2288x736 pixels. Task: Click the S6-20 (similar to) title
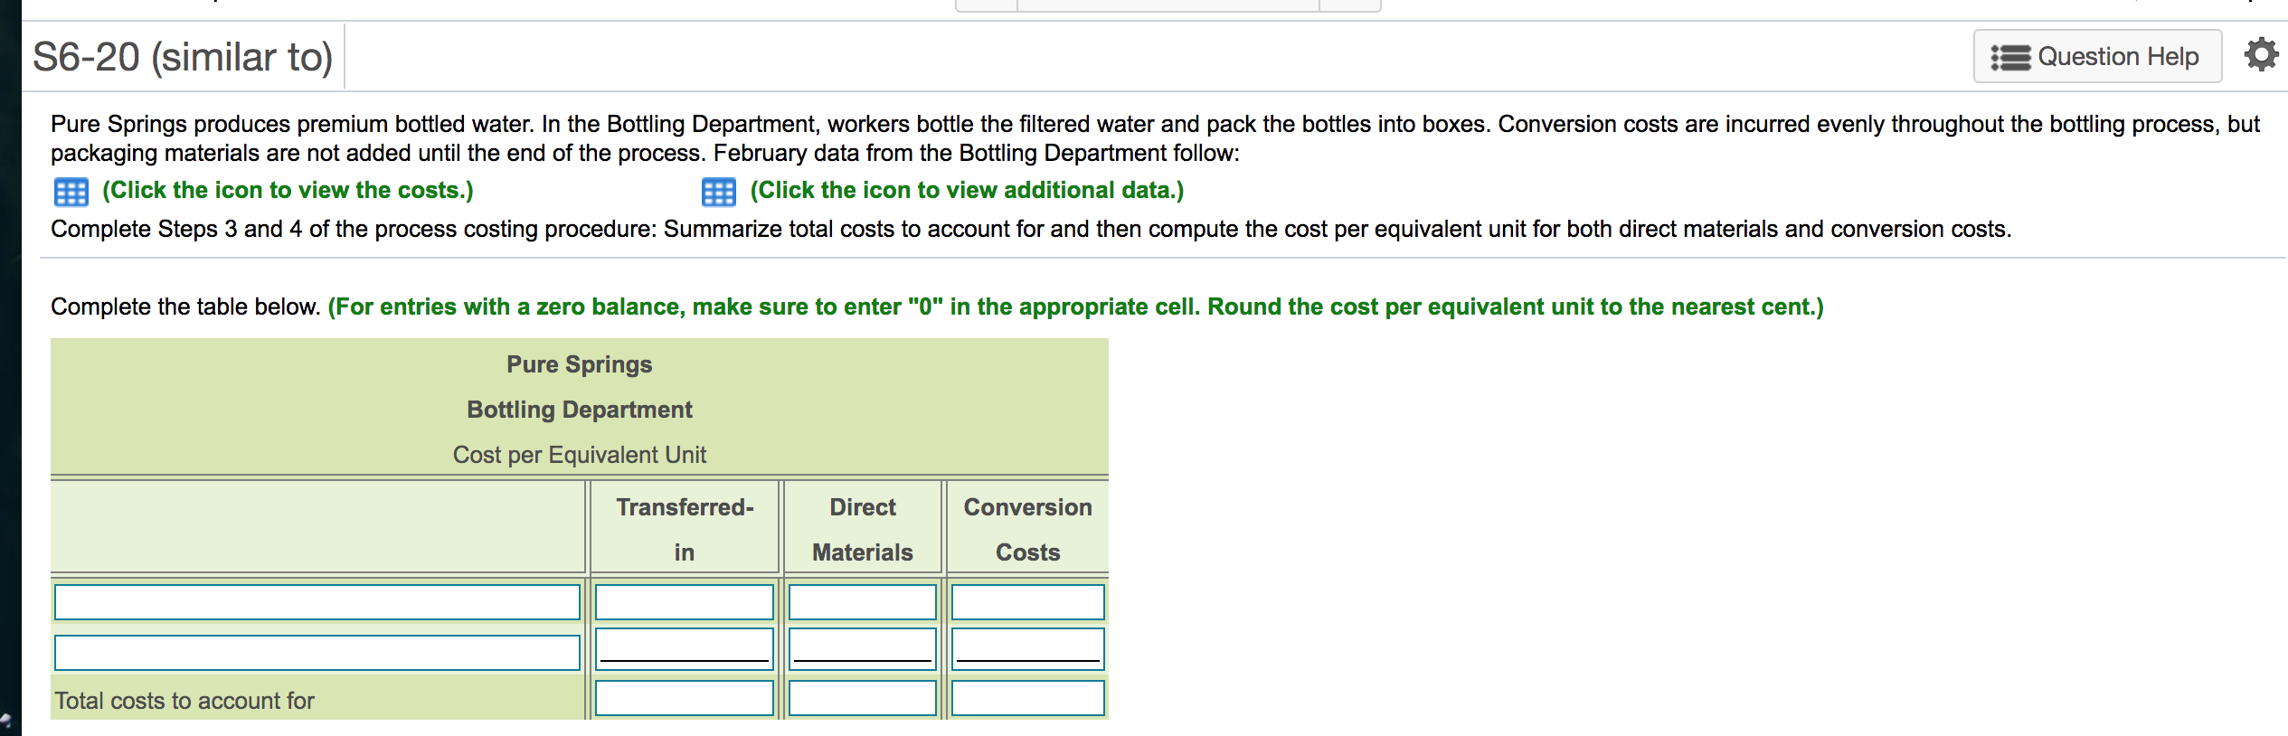pyautogui.click(x=183, y=57)
